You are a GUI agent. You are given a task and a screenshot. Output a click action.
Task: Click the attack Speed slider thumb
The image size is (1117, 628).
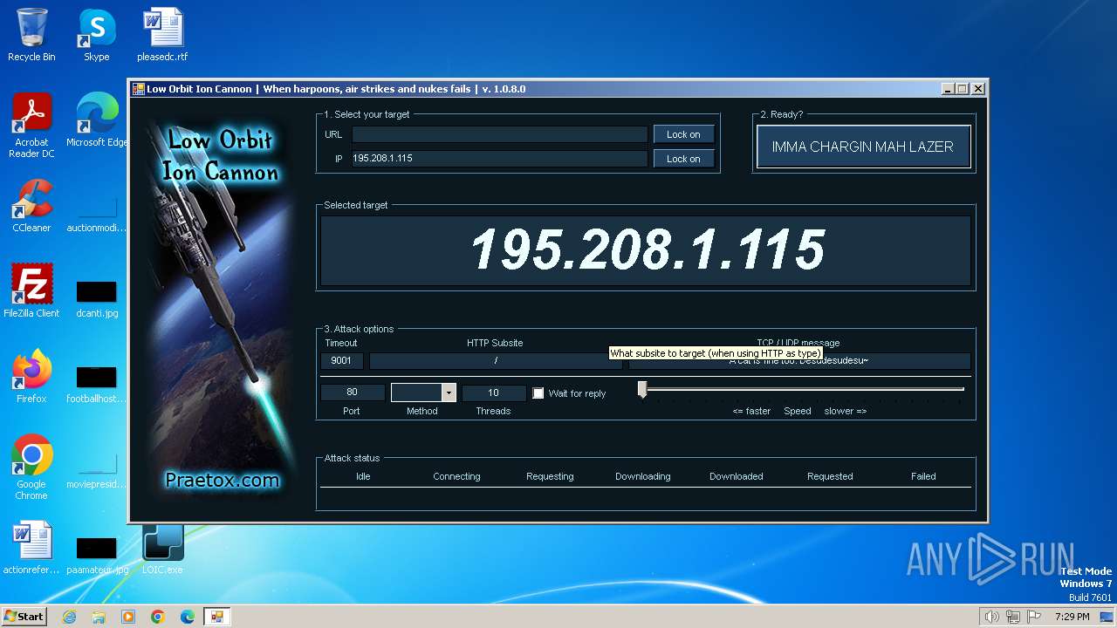click(642, 390)
